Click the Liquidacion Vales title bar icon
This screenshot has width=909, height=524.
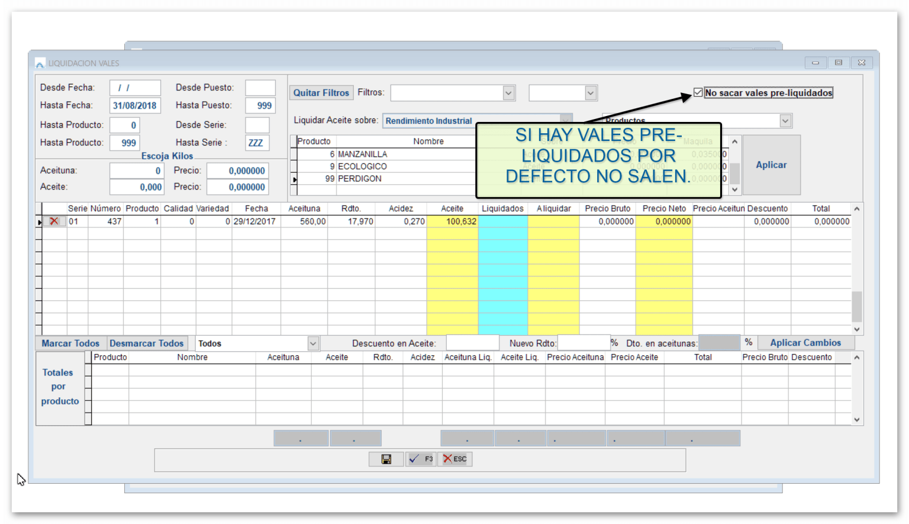[40, 63]
